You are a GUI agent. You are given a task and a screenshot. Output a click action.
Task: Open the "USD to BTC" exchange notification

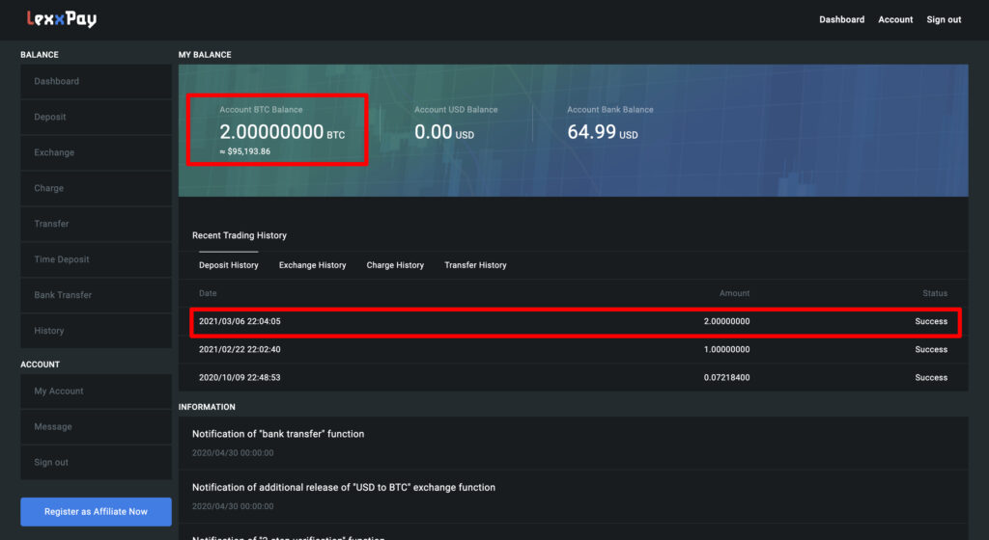(344, 487)
